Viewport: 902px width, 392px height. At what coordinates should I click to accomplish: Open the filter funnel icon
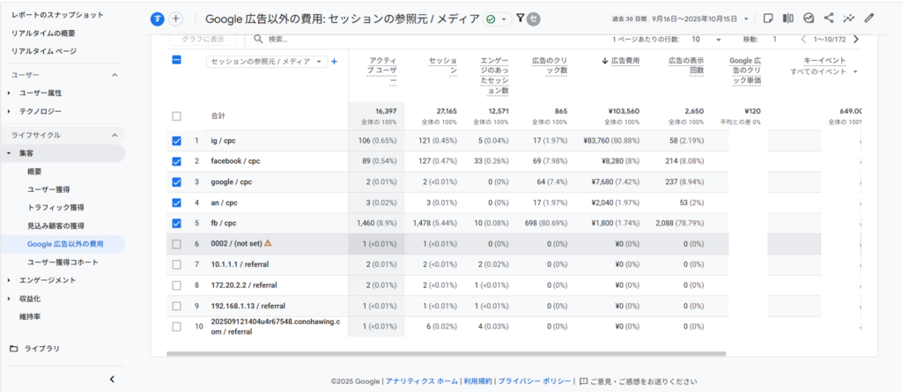coord(521,18)
